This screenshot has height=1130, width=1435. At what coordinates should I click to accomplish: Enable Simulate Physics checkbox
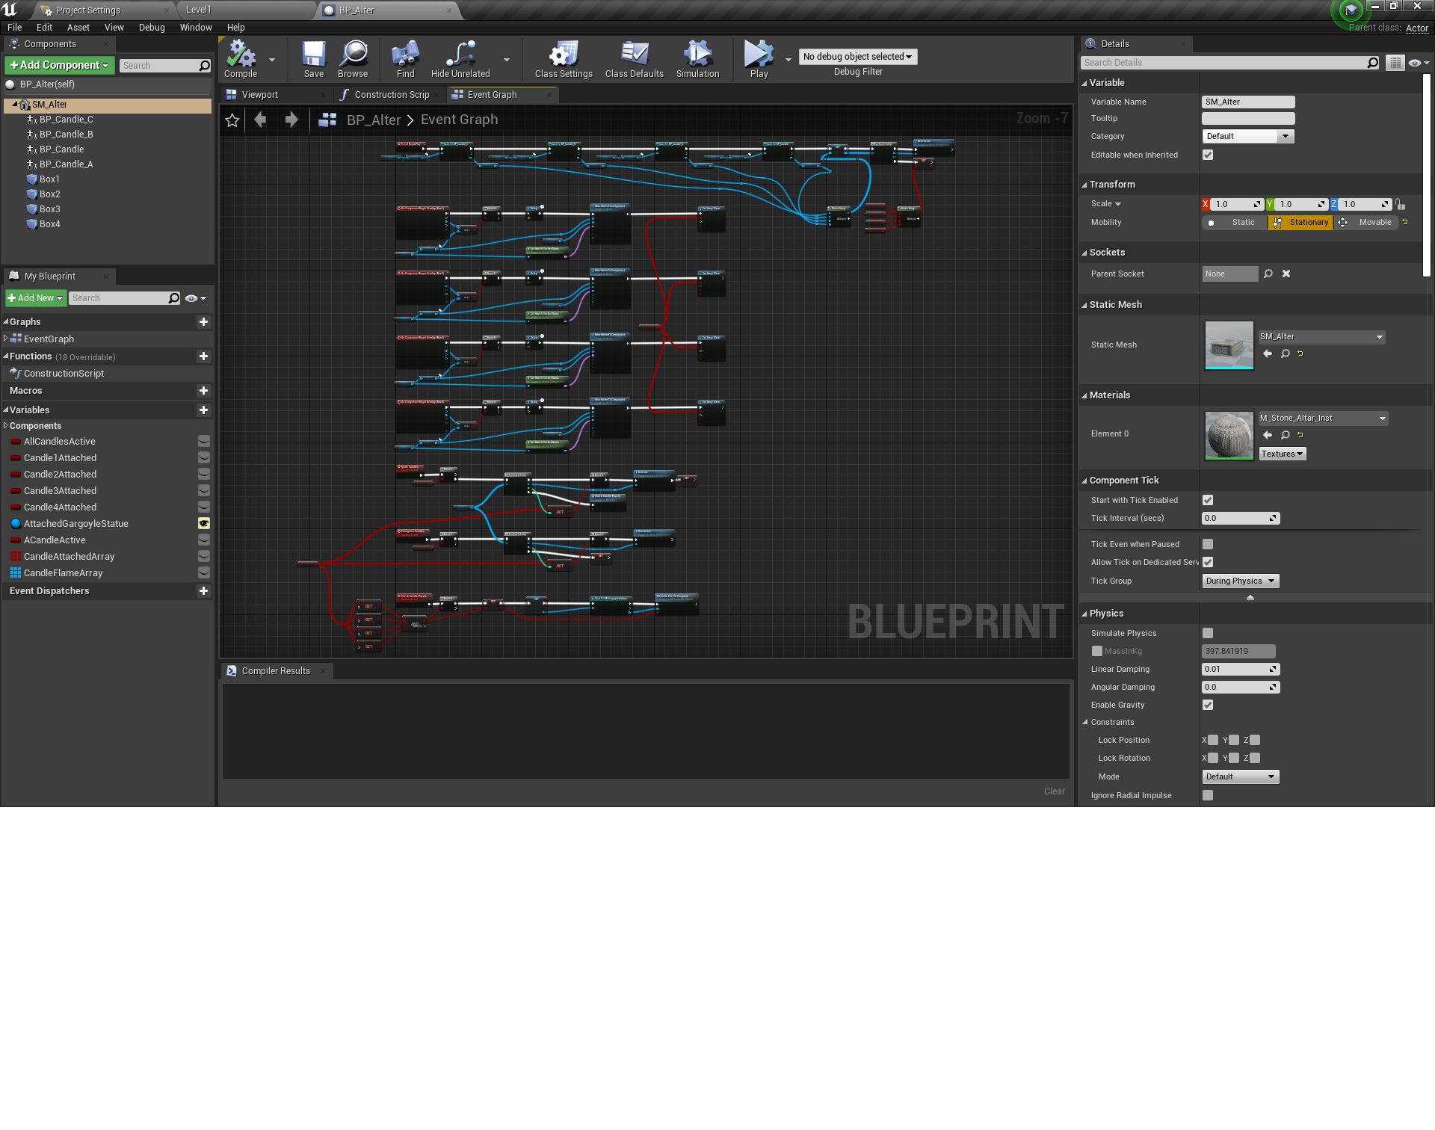1207,632
